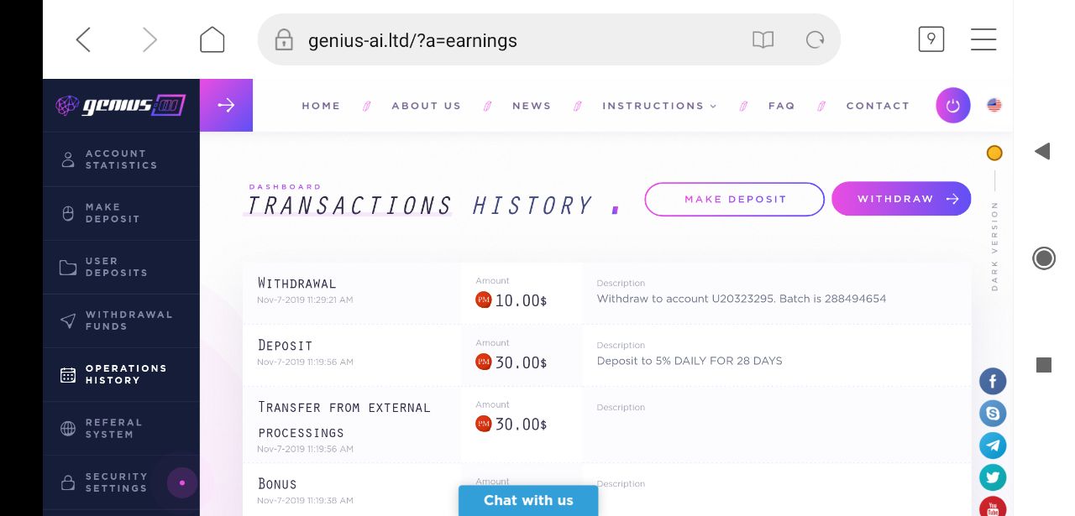Open the Skype social icon

993,414
